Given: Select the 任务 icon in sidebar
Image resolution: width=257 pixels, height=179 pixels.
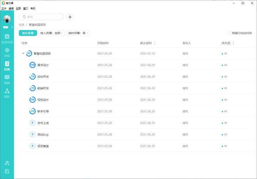Looking at the screenshot, I should click(x=7, y=66).
